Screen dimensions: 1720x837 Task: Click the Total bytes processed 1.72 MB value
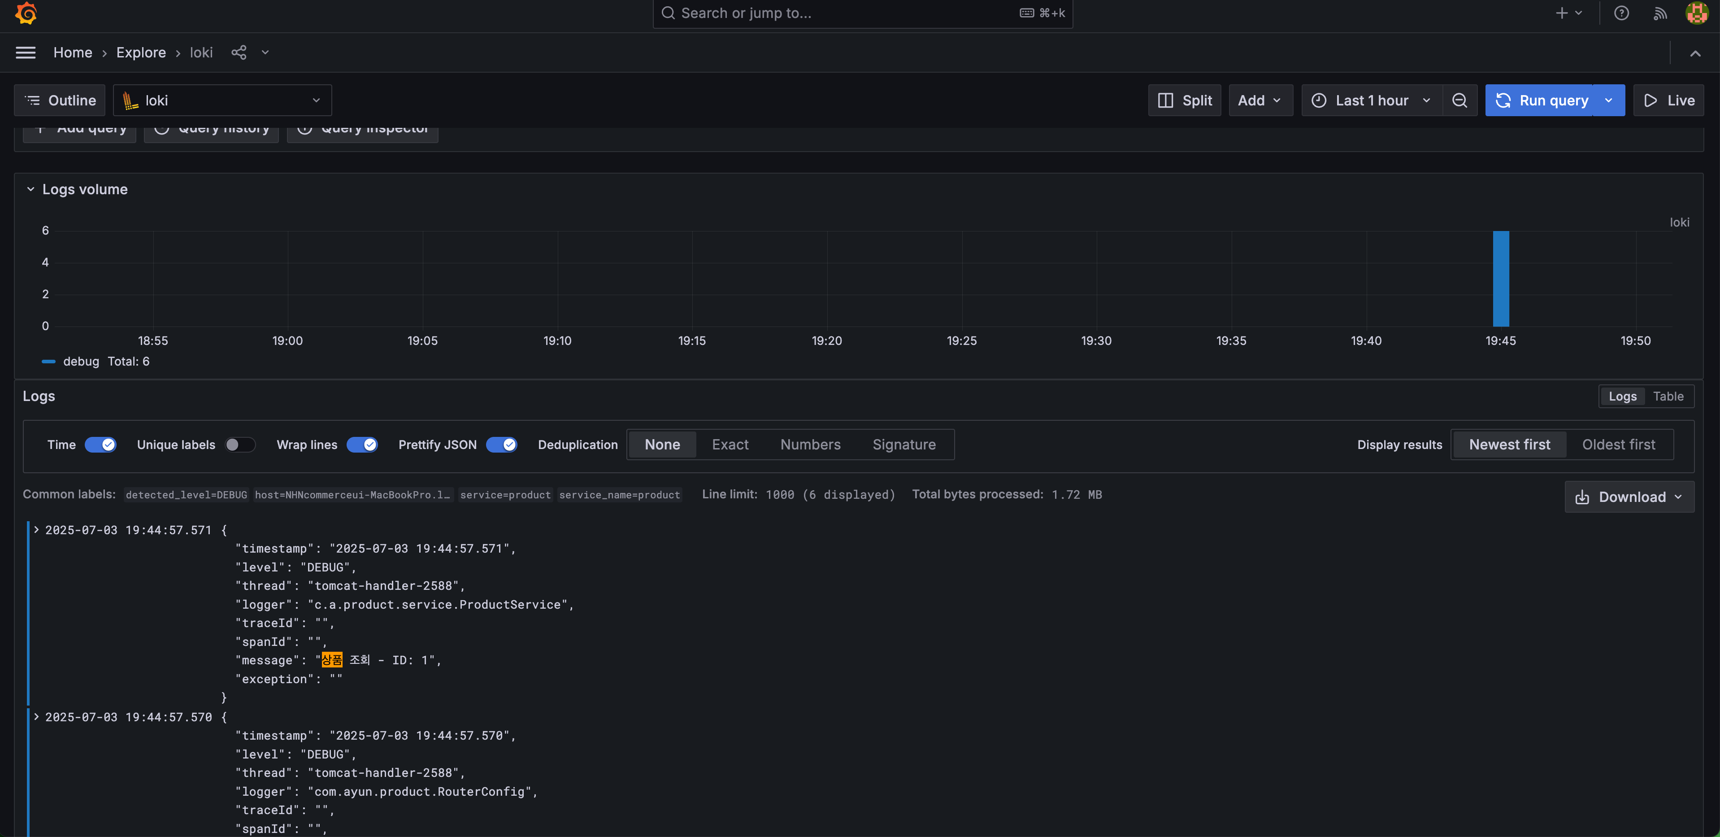[x=1076, y=494]
